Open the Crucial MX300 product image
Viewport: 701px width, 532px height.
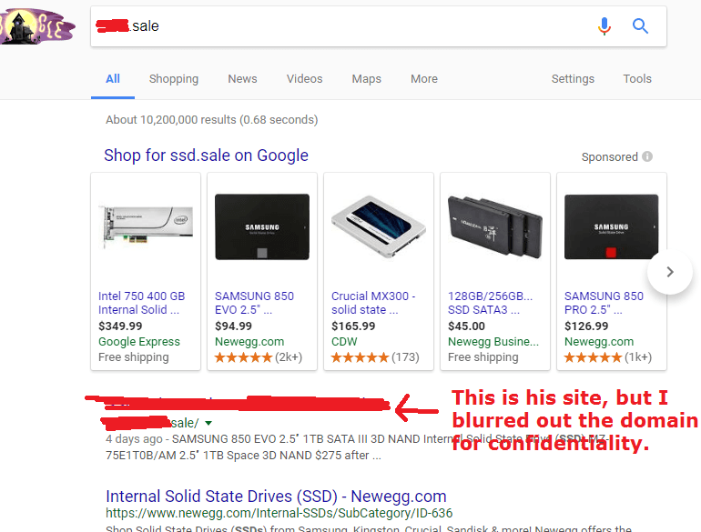[379, 227]
